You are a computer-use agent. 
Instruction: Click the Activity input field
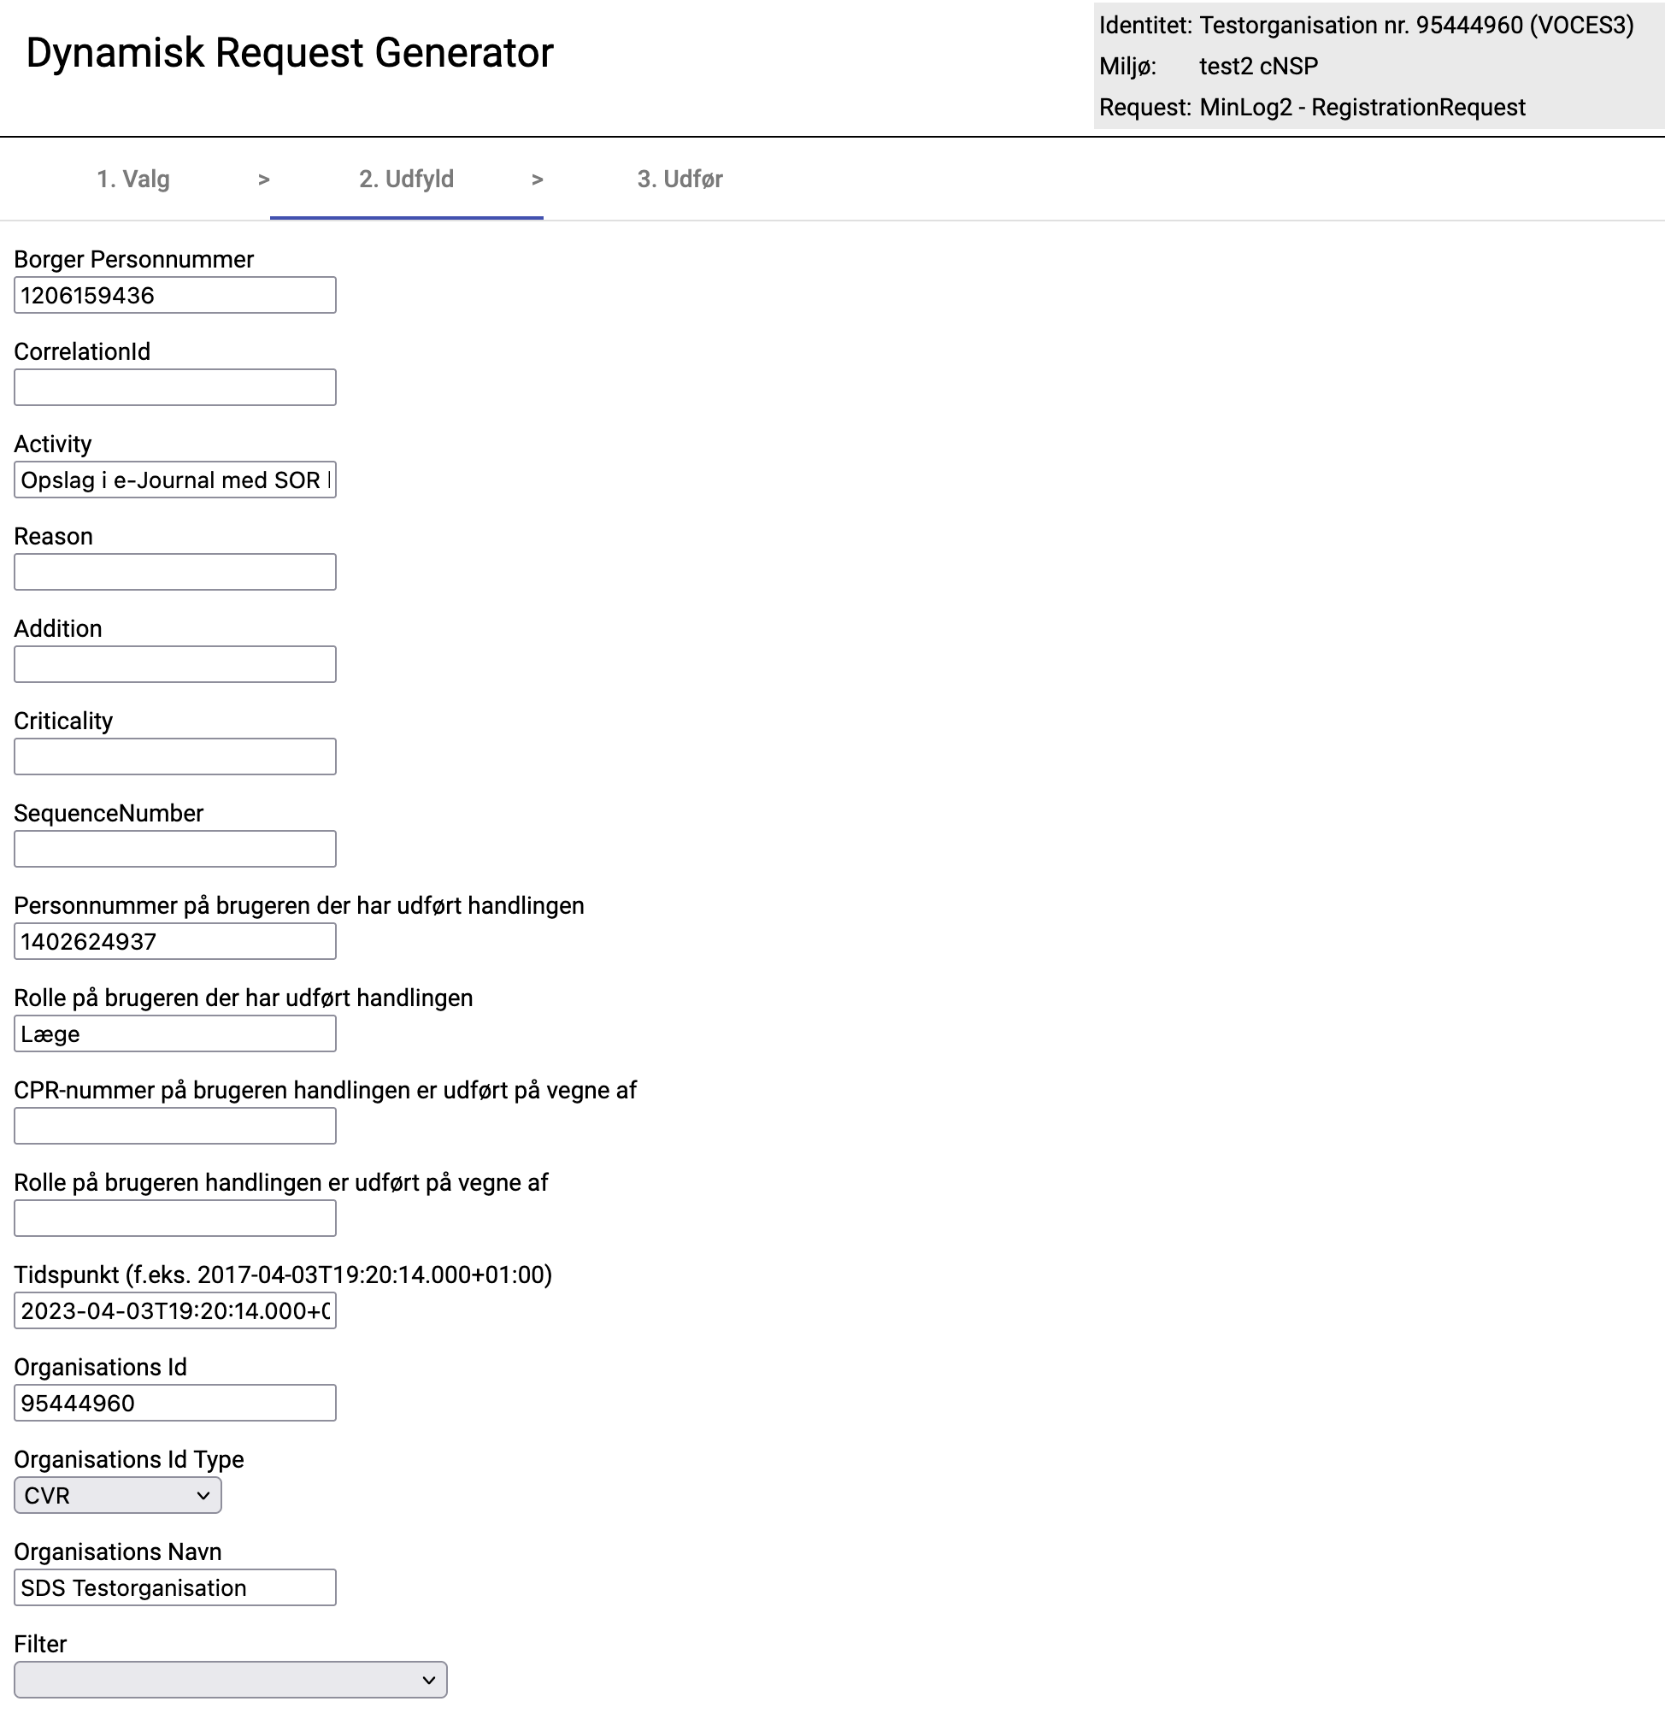point(174,480)
